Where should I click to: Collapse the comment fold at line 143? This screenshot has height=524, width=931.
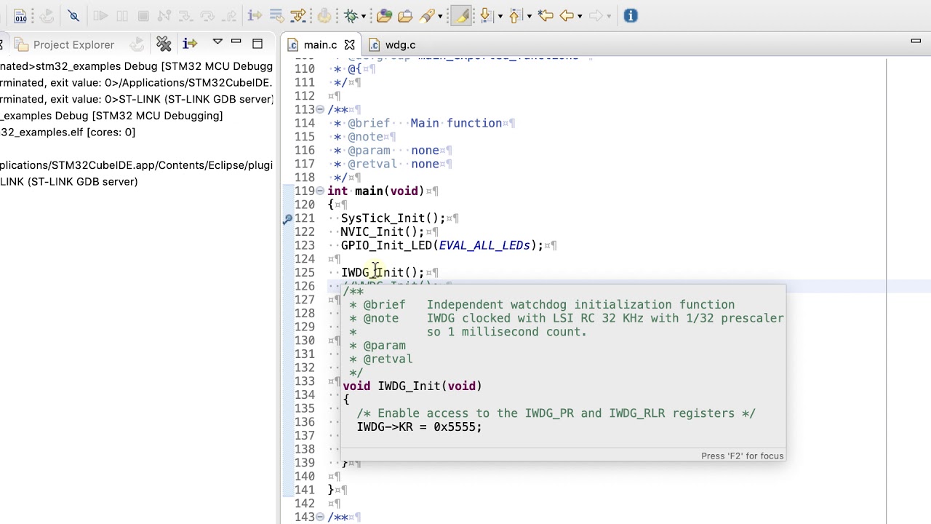pos(320,517)
